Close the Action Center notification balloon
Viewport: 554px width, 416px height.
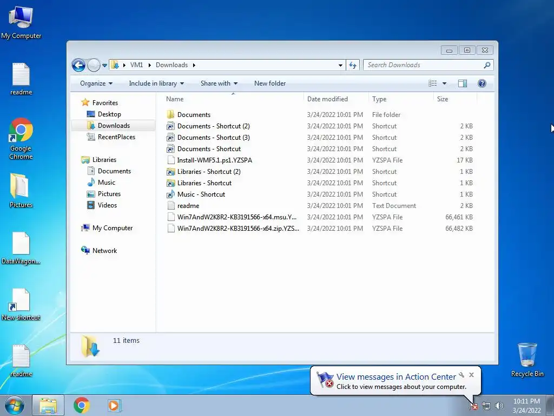(x=471, y=375)
